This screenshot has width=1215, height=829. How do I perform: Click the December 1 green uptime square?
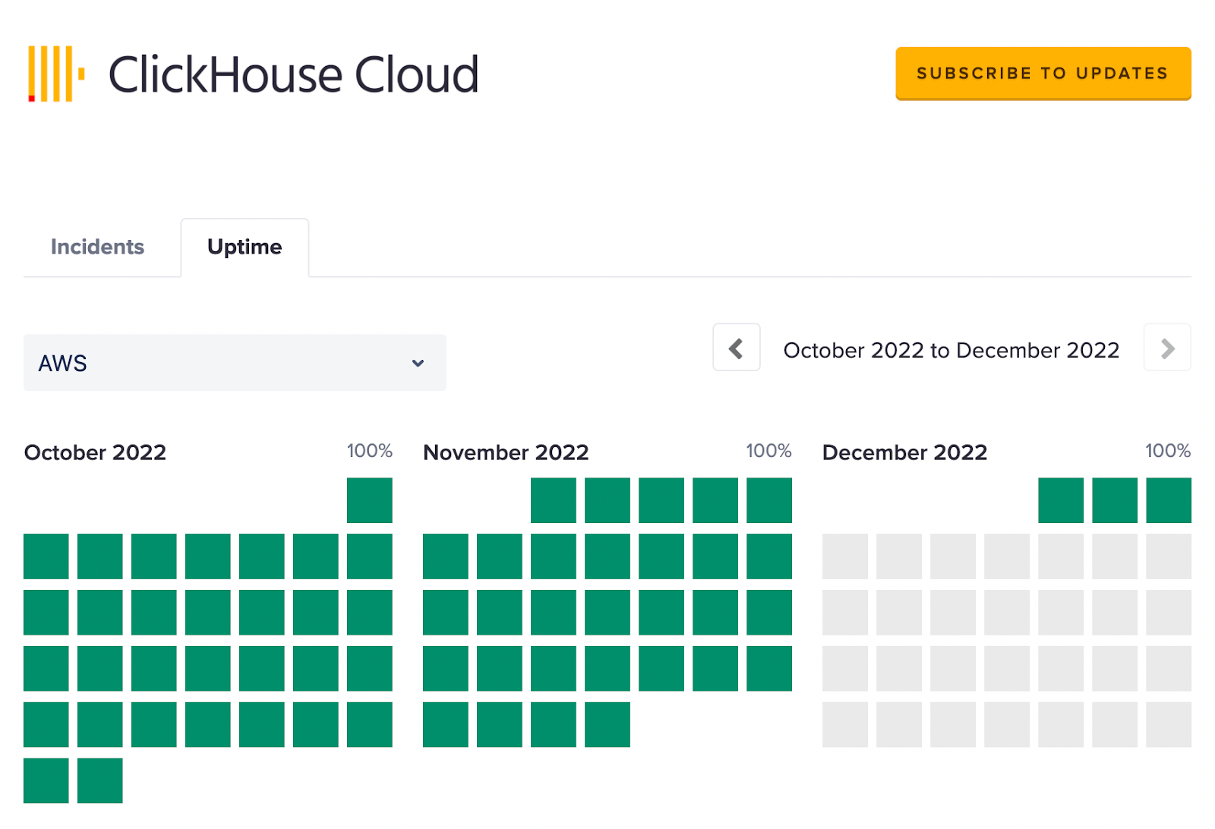click(1061, 500)
